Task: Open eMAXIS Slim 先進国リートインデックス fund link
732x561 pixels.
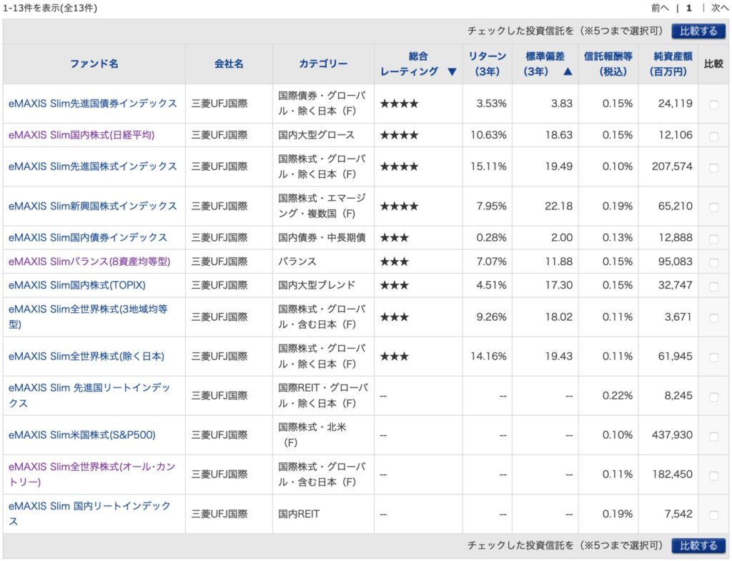Action: click(89, 395)
